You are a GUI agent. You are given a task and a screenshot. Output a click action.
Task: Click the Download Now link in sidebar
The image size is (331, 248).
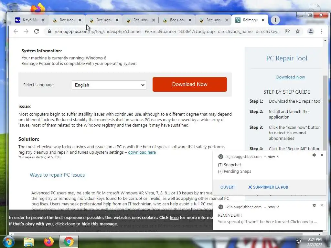click(291, 77)
